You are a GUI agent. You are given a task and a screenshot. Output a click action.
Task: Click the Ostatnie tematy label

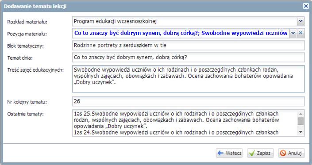point(26,114)
